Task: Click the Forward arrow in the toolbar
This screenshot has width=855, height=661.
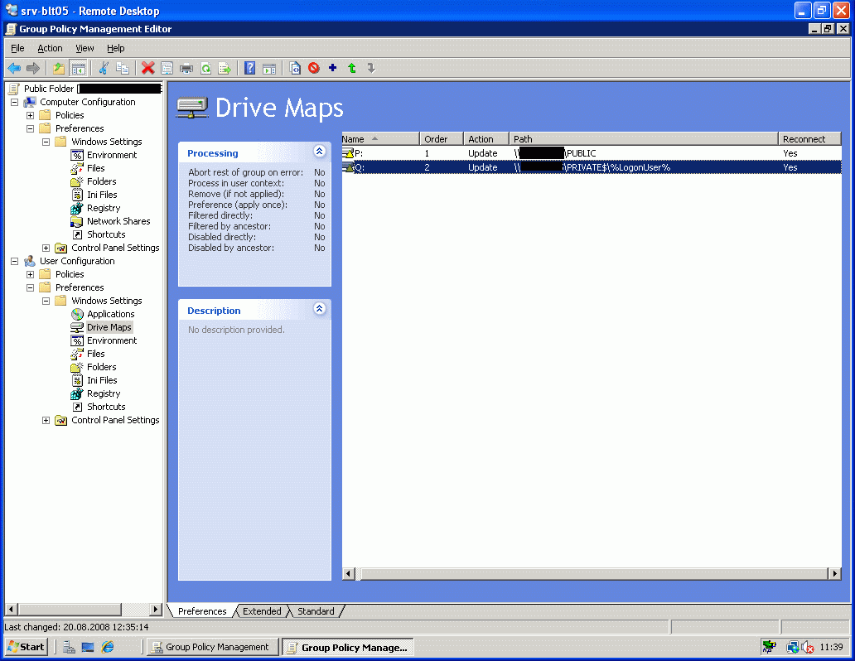Action: [33, 68]
